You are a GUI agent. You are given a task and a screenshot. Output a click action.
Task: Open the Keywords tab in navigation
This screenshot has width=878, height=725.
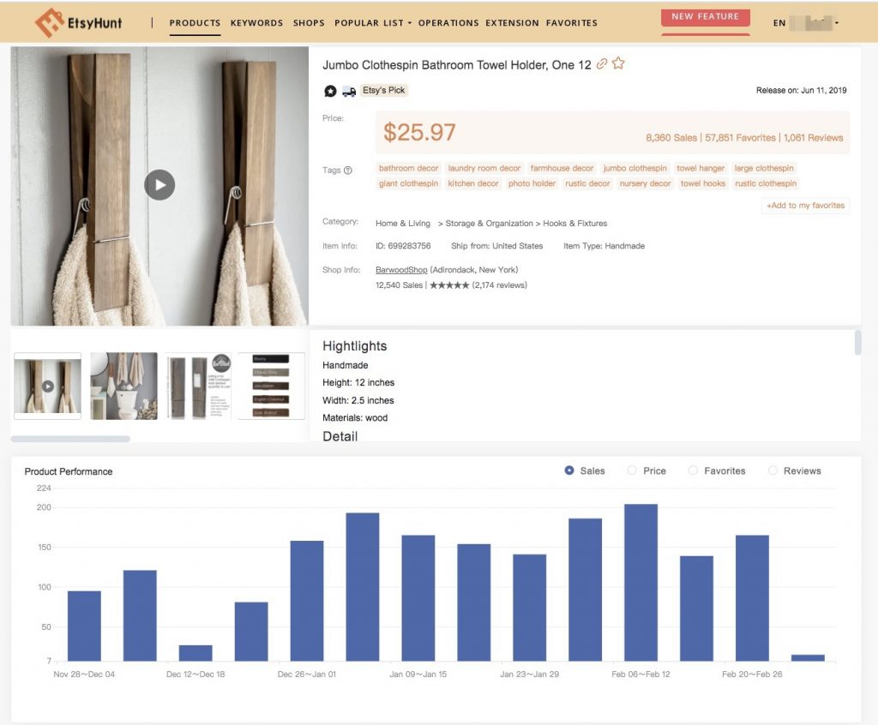(256, 23)
